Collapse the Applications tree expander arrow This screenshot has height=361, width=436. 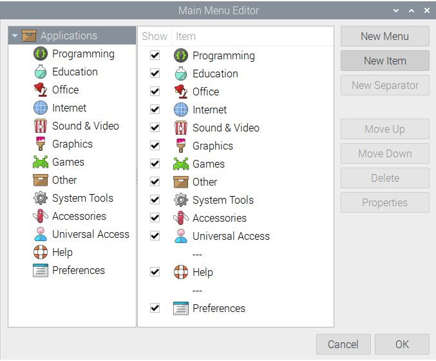pyautogui.click(x=15, y=36)
